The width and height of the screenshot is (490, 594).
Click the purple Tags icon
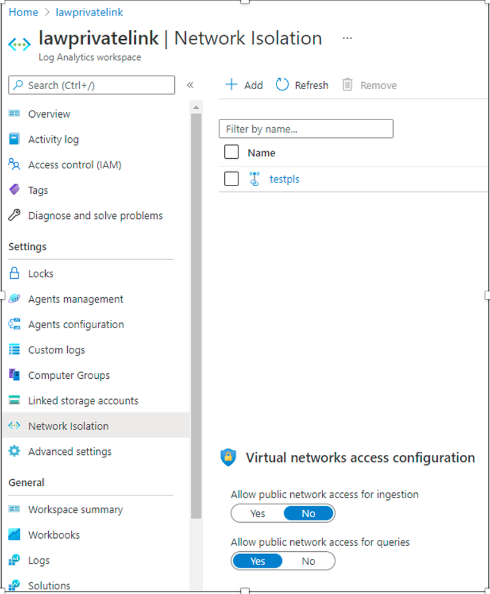[x=14, y=190]
